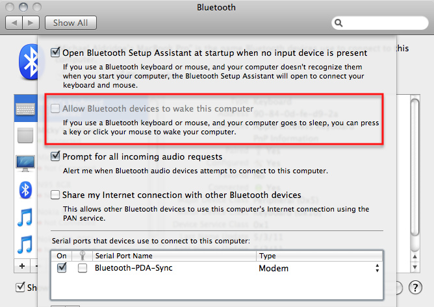This screenshot has height=307, width=434.
Task: Select the first music note audio device
Action: pos(25,217)
